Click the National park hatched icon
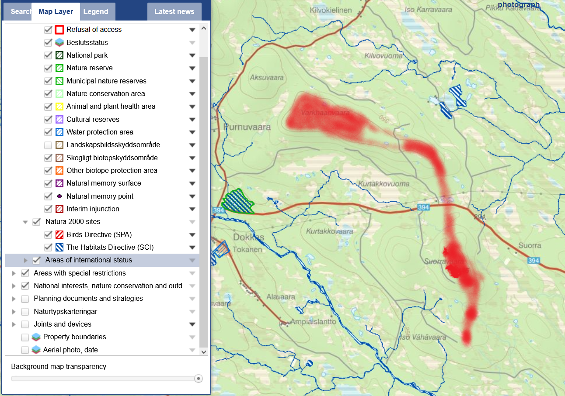Image resolution: width=565 pixels, height=396 pixels. tap(59, 55)
